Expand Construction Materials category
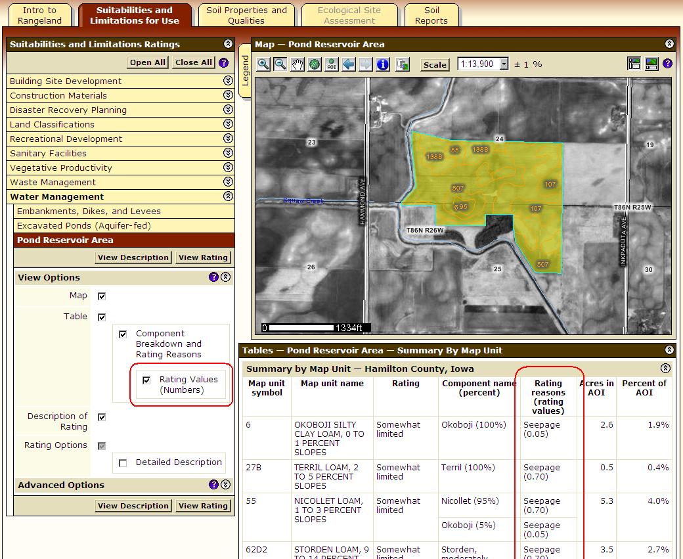This screenshot has width=683, height=559. (x=228, y=95)
